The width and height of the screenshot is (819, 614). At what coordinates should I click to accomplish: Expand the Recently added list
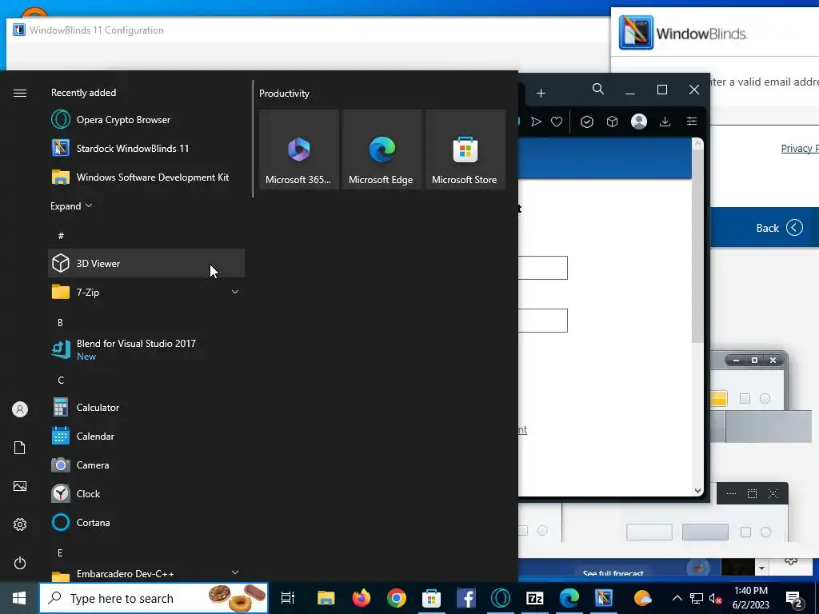(x=71, y=205)
